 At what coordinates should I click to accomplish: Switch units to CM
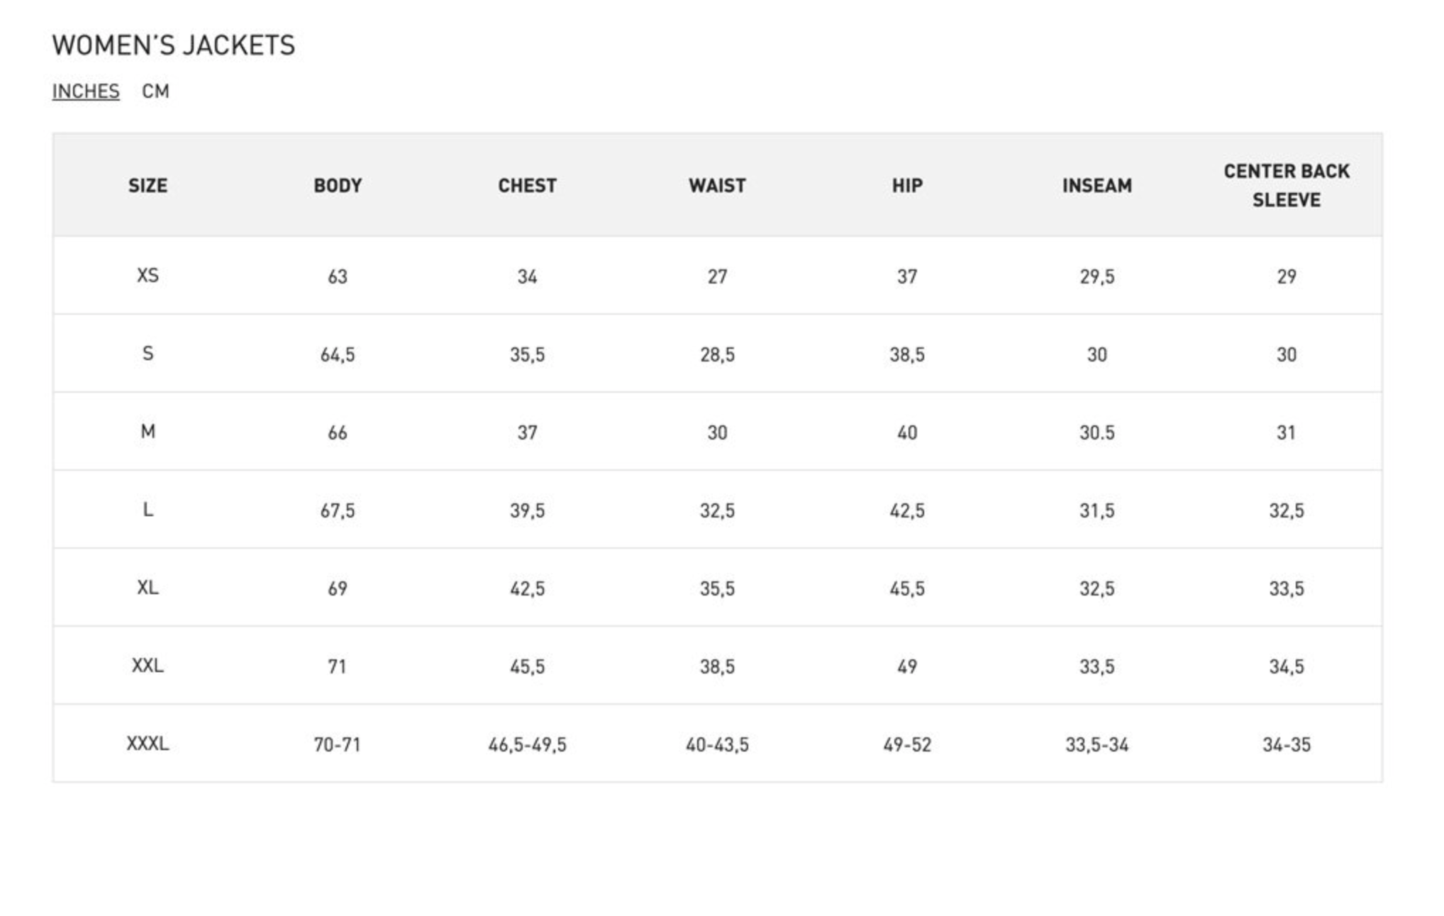pyautogui.click(x=155, y=91)
